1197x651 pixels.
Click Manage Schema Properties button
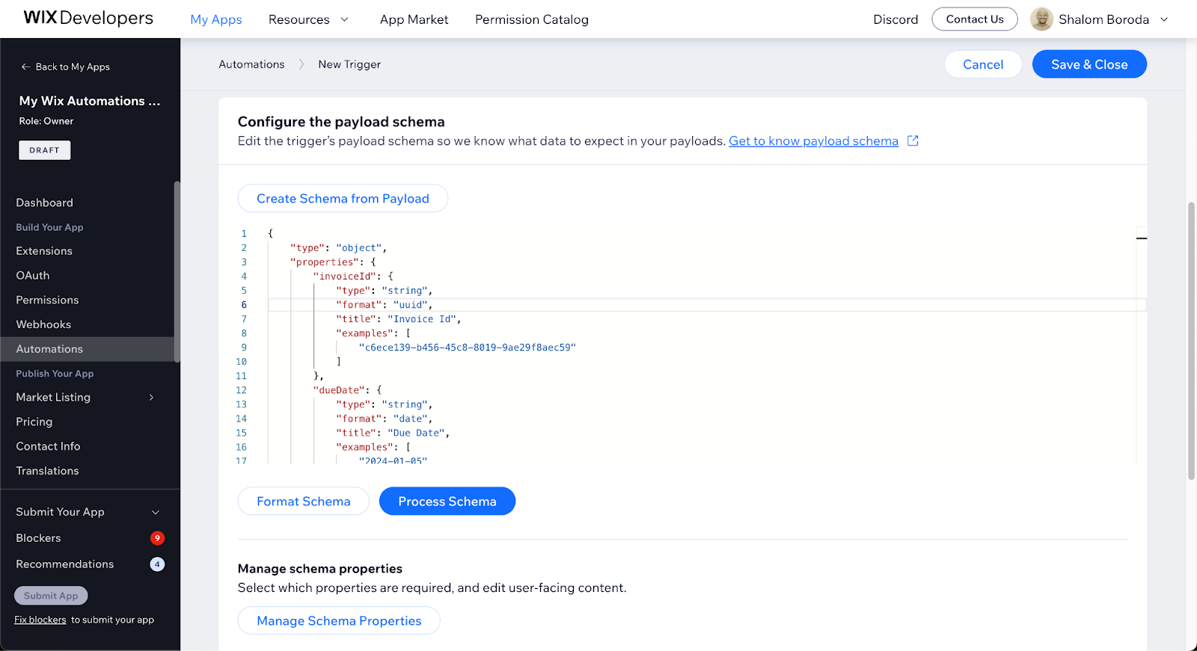tap(339, 621)
